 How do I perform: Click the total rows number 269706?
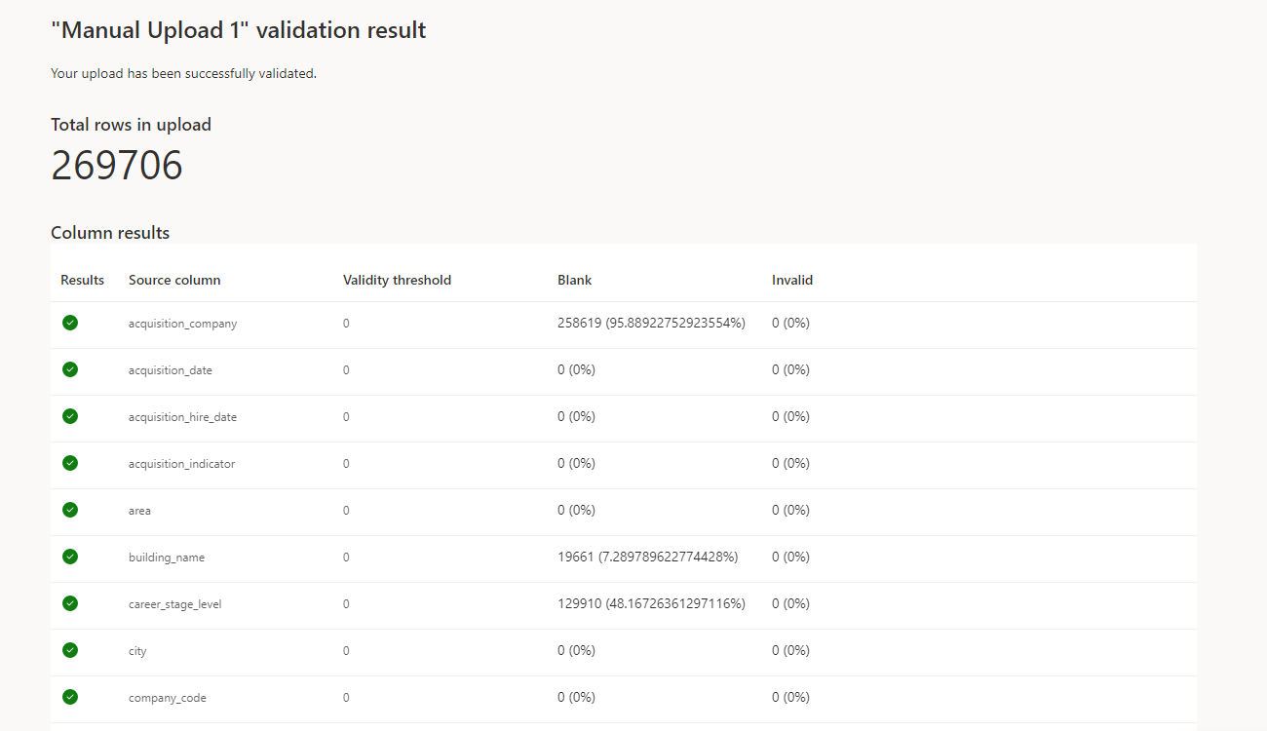[x=117, y=166]
